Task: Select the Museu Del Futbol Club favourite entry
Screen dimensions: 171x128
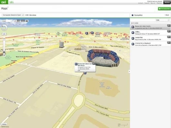Action: click(150, 27)
